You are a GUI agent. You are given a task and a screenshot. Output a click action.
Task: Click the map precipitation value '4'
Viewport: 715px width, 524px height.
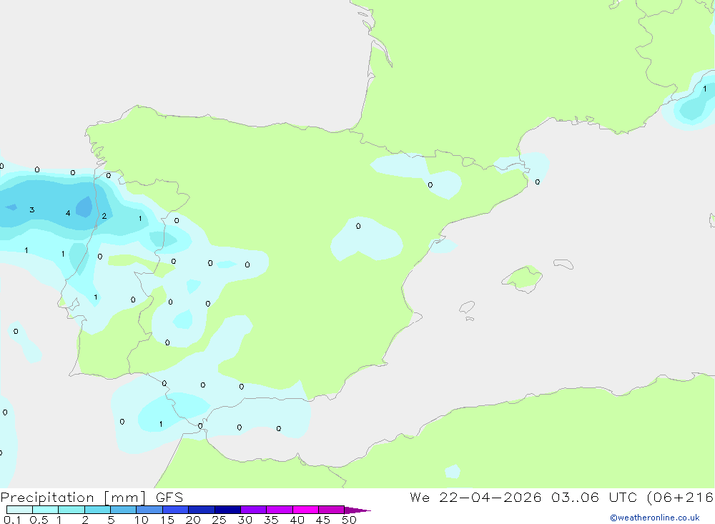pos(68,213)
